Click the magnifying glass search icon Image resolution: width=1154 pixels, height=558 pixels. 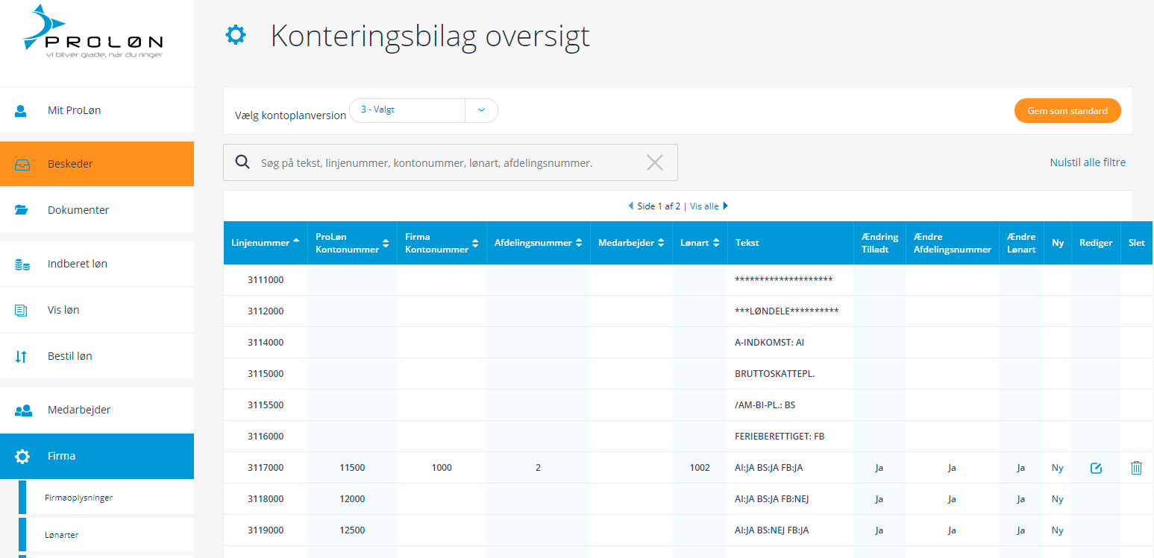pyautogui.click(x=242, y=162)
